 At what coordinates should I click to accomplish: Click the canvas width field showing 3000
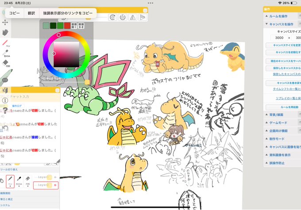279,38
